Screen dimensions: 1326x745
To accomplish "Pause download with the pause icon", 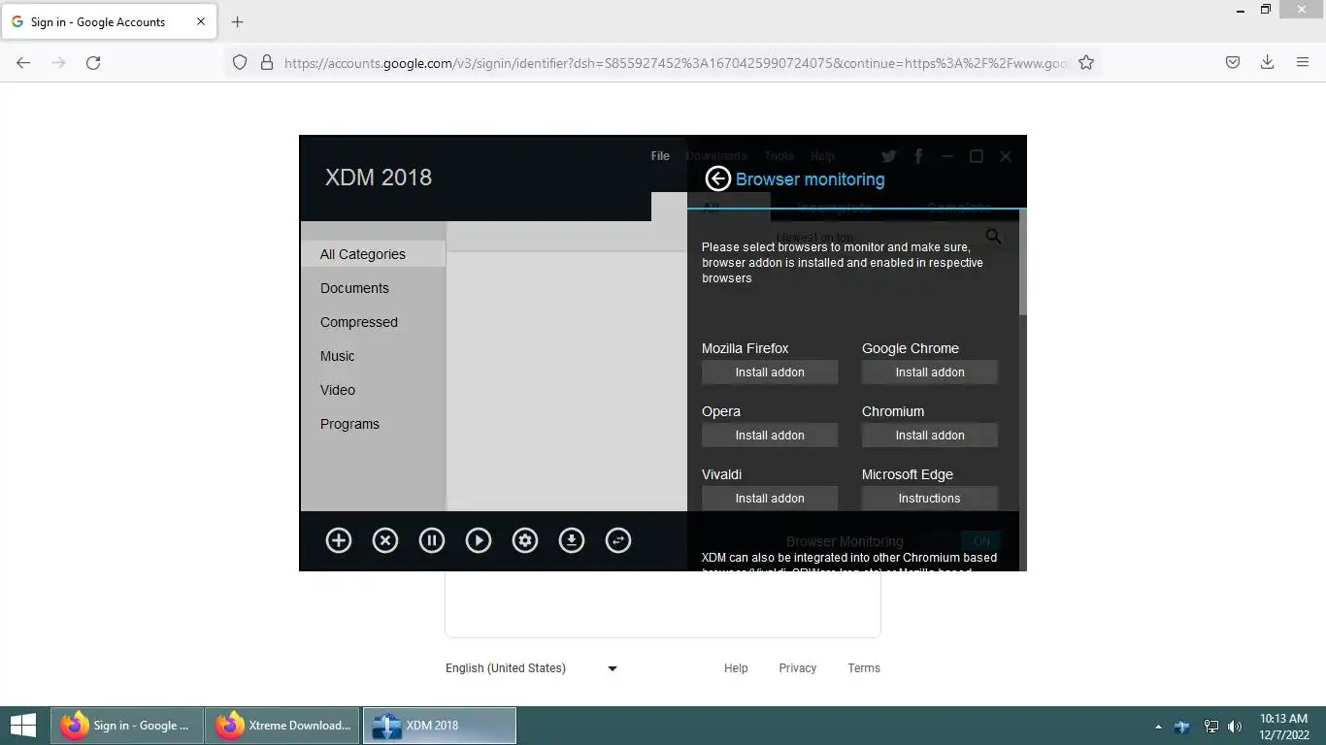I will point(432,540).
